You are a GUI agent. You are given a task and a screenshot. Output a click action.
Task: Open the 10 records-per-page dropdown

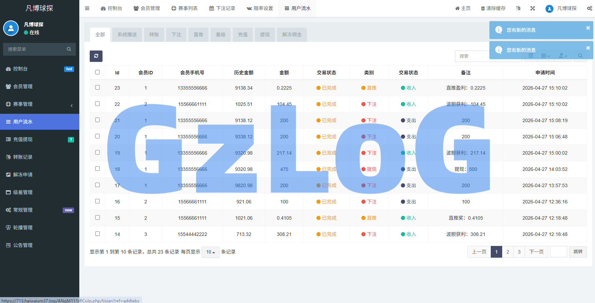(x=211, y=252)
